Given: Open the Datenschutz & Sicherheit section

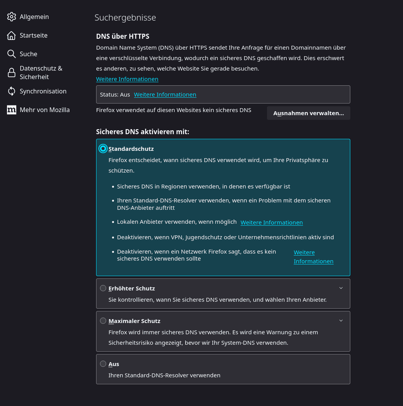Looking at the screenshot, I should [x=41, y=73].
